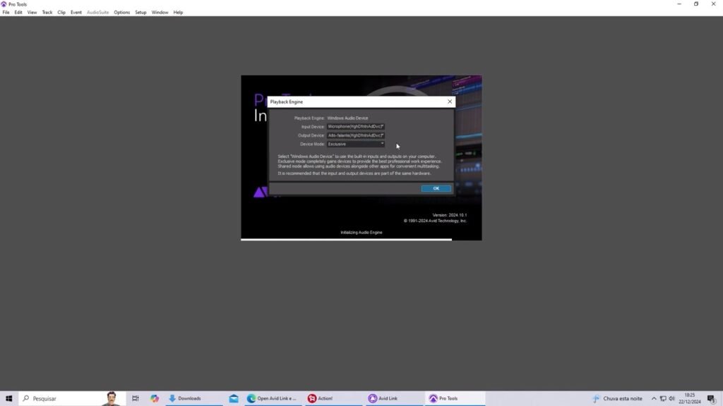Switch to Downloads window in taskbar
Image resolution: width=723 pixels, height=406 pixels.
[x=194, y=398]
